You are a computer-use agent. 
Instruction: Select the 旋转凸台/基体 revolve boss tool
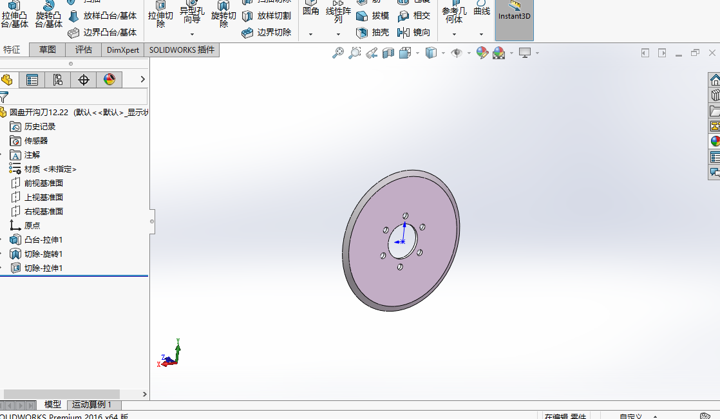[x=49, y=15]
